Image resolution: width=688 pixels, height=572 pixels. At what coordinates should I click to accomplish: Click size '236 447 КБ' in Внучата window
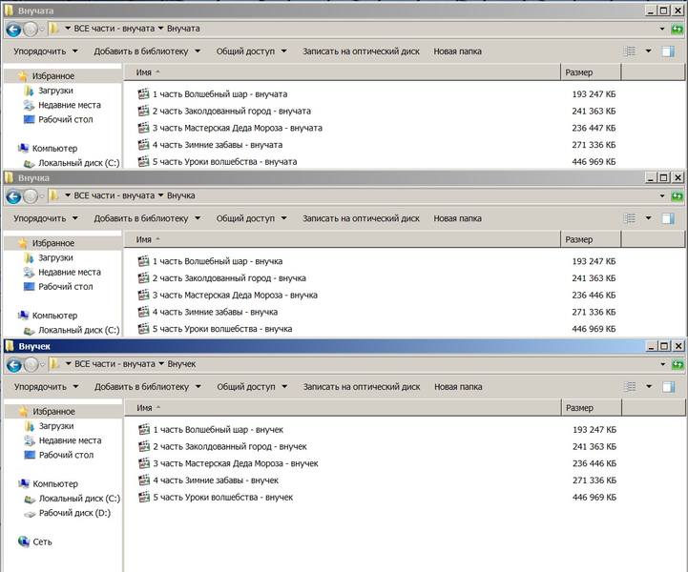(594, 128)
